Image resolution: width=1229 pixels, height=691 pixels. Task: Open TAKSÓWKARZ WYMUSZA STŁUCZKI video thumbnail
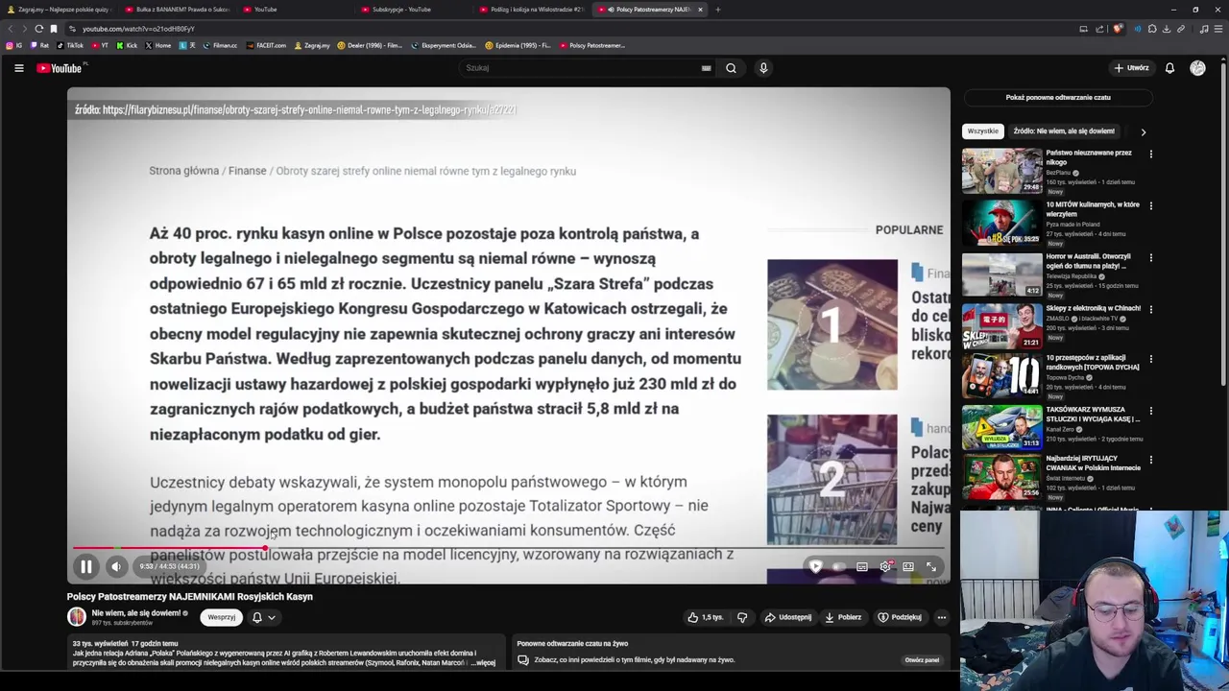tap(1001, 428)
